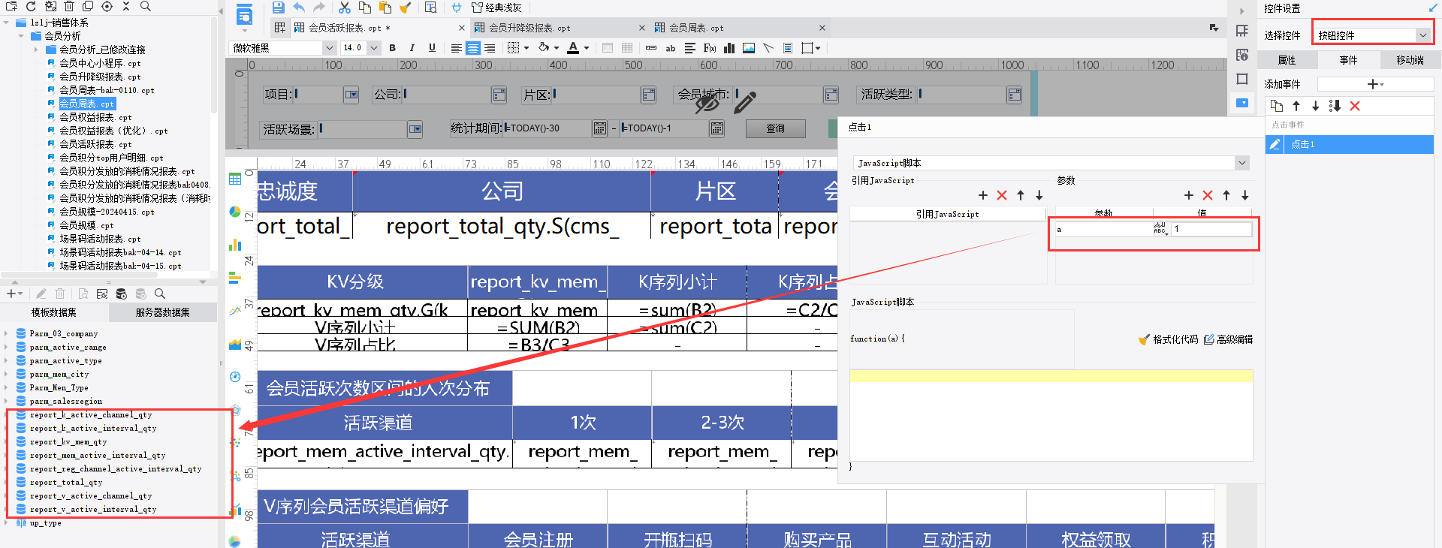Click the Copy icon in main toolbar
This screenshot has width=1442, height=548.
(365, 8)
